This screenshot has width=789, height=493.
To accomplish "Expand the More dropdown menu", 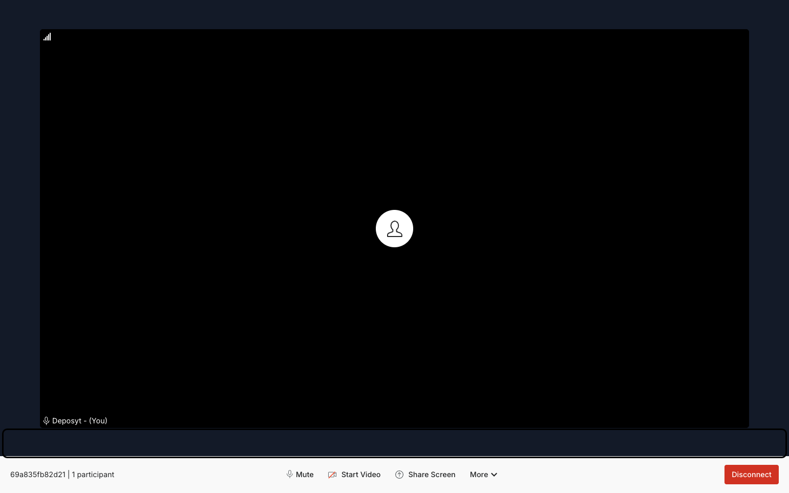I will coord(483,475).
